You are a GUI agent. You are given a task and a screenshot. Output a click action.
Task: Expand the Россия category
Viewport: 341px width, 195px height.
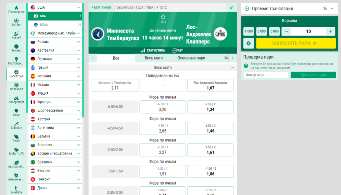79,42
